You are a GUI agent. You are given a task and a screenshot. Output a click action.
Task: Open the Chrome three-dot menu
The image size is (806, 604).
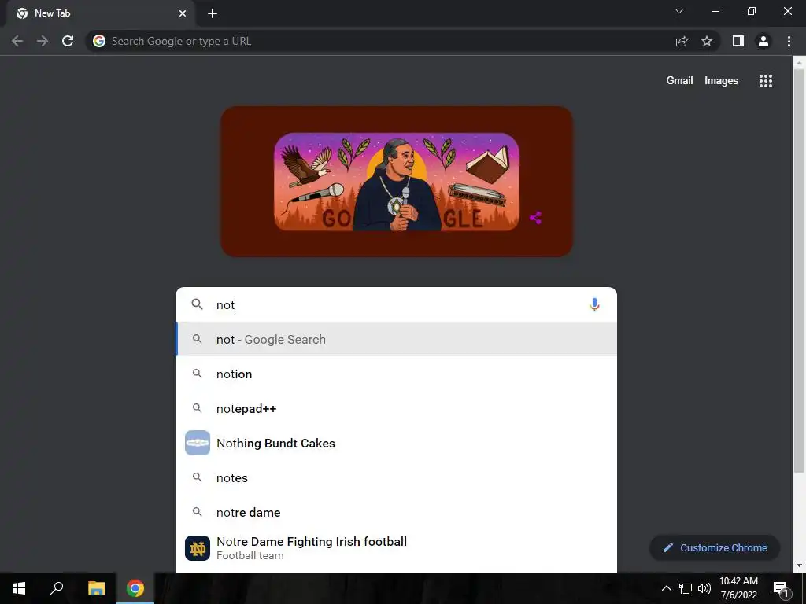[x=789, y=41]
